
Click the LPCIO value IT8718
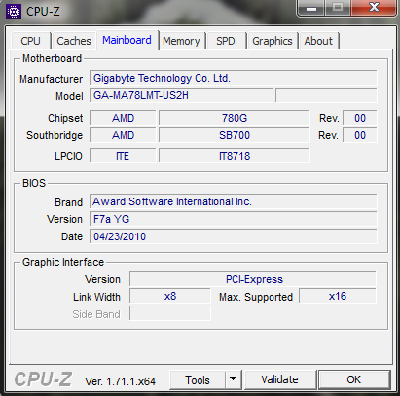235,156
